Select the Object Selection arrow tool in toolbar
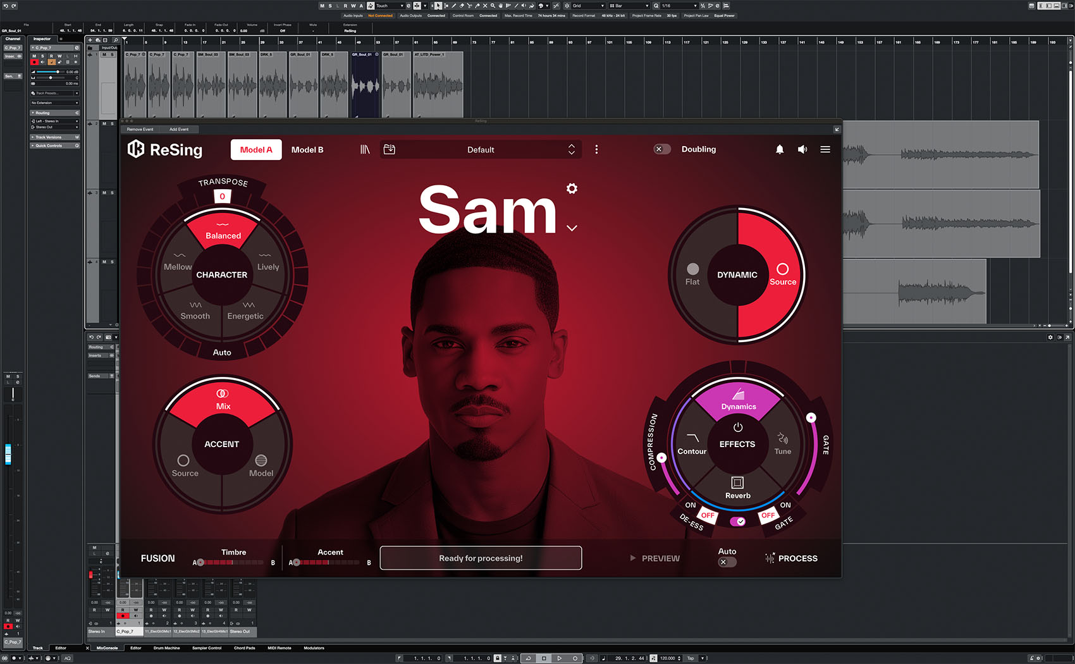The height and width of the screenshot is (664, 1075). point(438,6)
